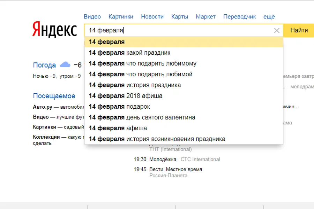
Task: Choose suggestion день святого валентина
Action: (184, 118)
